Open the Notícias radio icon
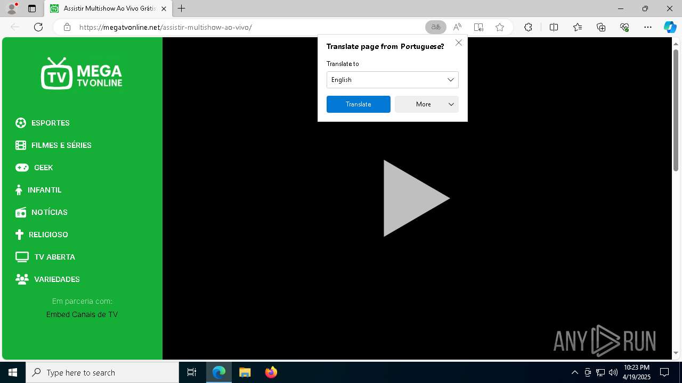 pos(21,212)
